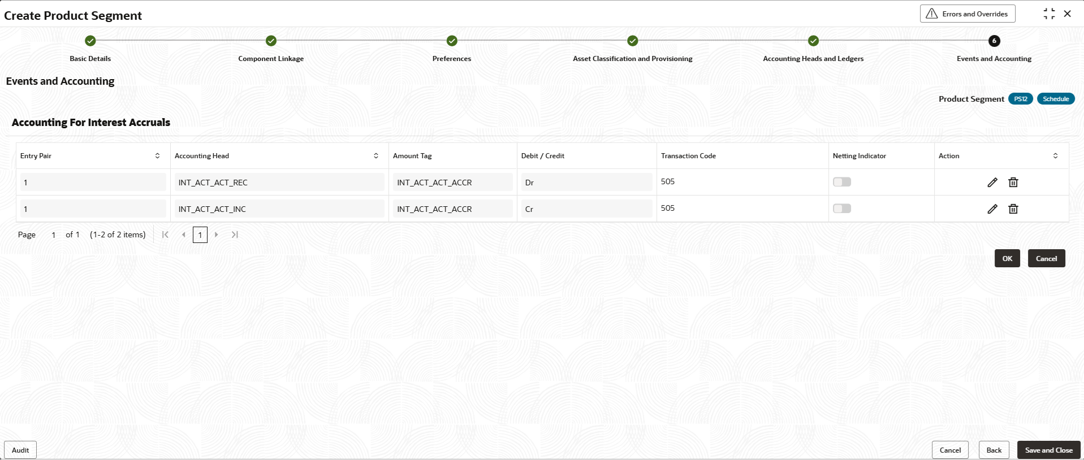Toggle Netting Indicator for INT_ACT_ACT_REC row
This screenshot has width=1084, height=460.
842,182
